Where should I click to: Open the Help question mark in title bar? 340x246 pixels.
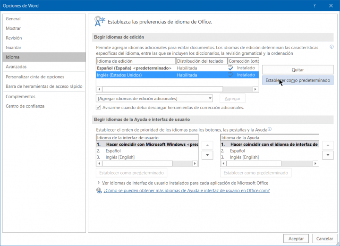[x=314, y=6]
